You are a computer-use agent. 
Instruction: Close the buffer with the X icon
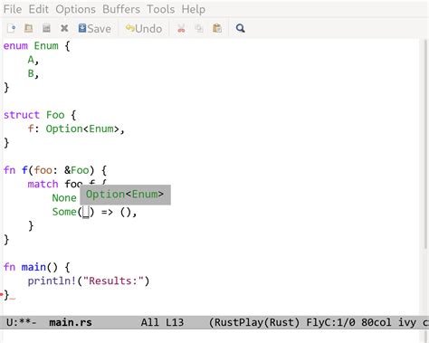64,28
